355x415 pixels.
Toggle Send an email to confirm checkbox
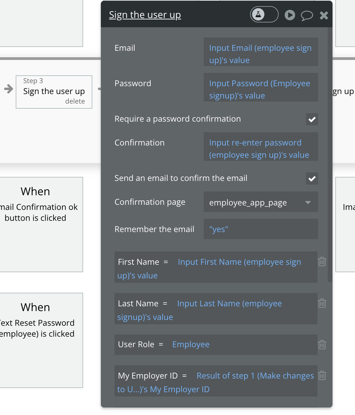click(x=312, y=179)
